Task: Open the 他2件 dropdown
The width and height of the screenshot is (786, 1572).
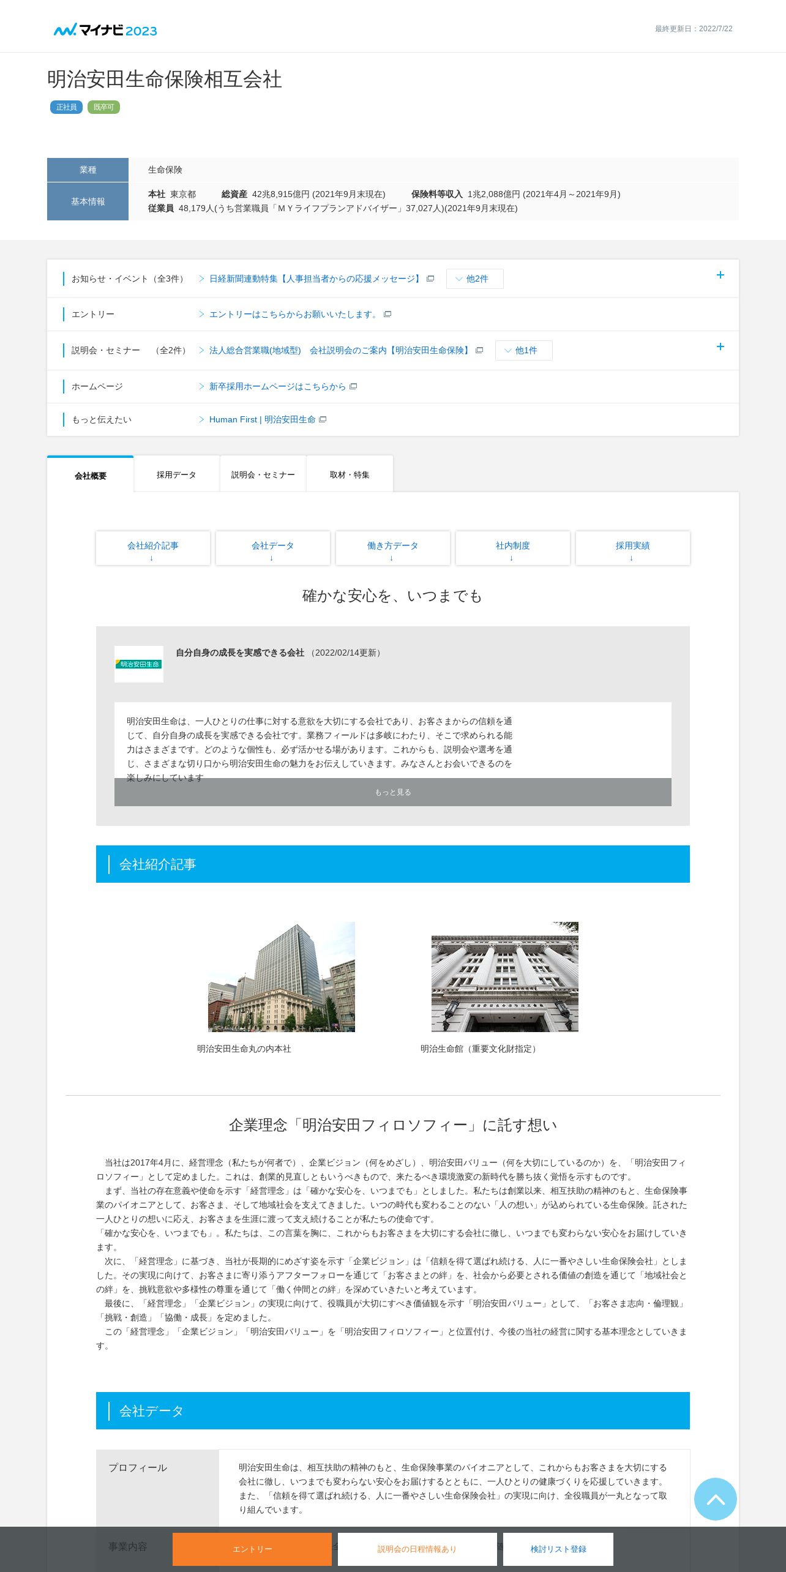Action: pos(474,279)
